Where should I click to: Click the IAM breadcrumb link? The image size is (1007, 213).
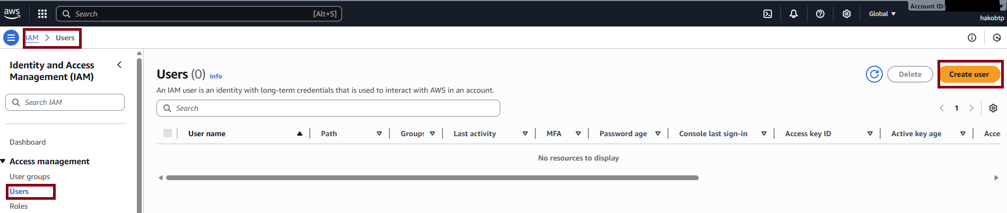[32, 38]
